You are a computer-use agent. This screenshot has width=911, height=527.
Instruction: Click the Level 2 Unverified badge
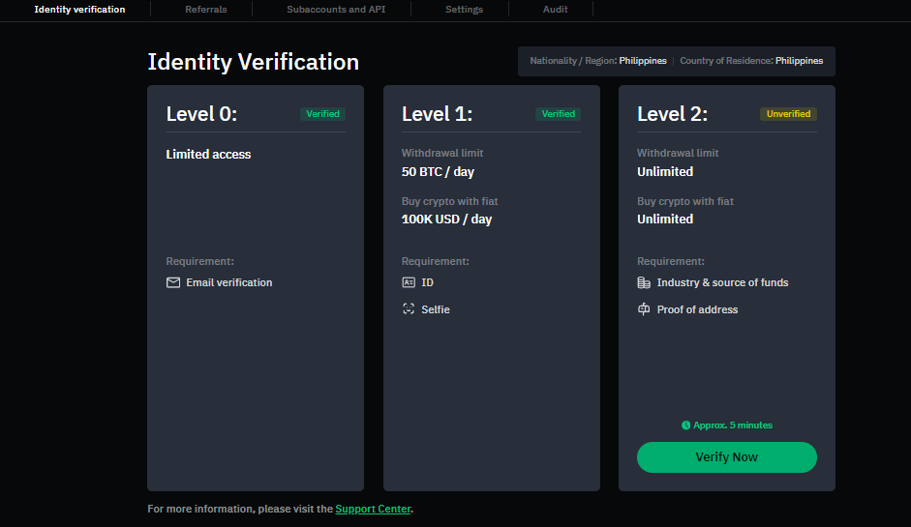[788, 114]
